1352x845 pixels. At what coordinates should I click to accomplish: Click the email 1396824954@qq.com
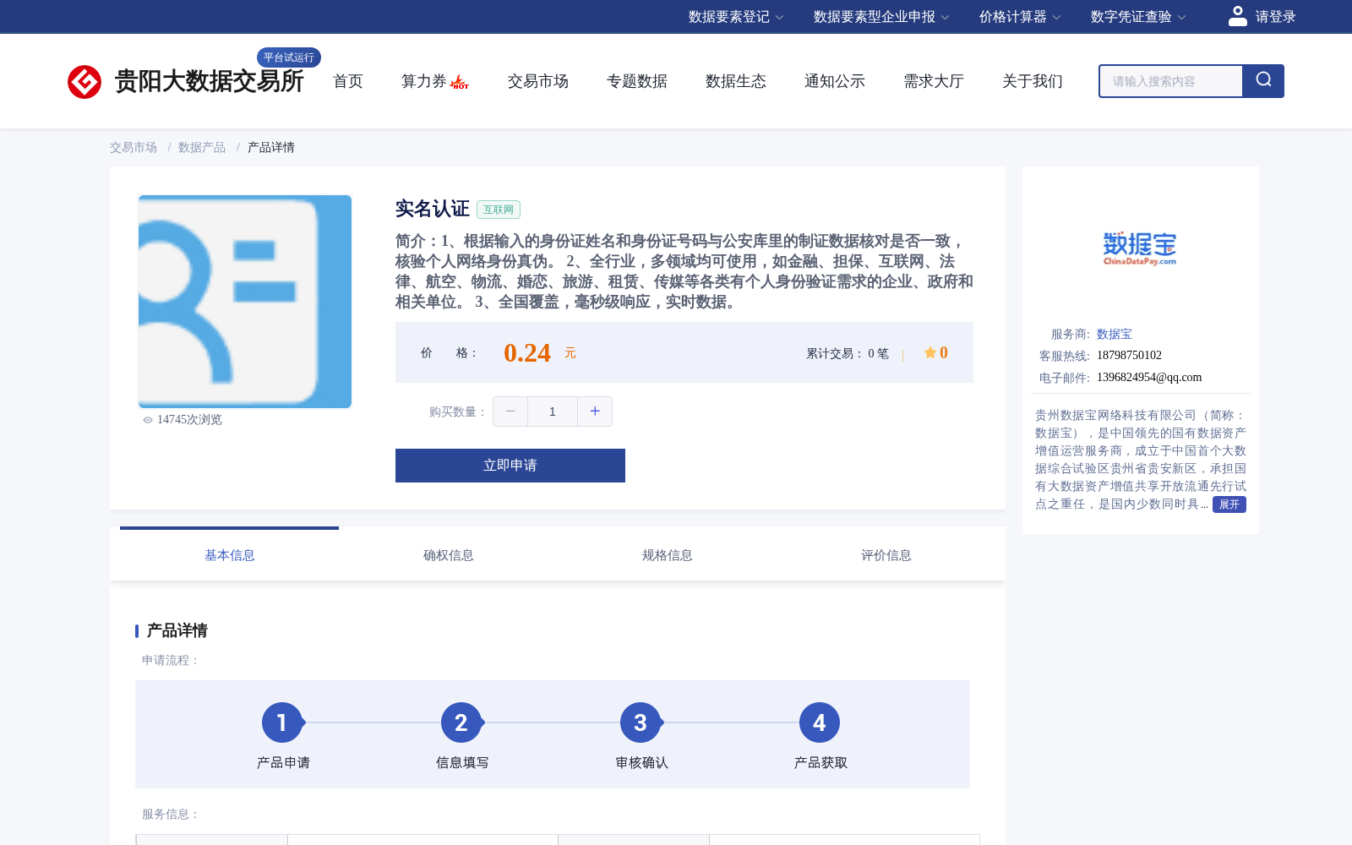coord(1149,378)
